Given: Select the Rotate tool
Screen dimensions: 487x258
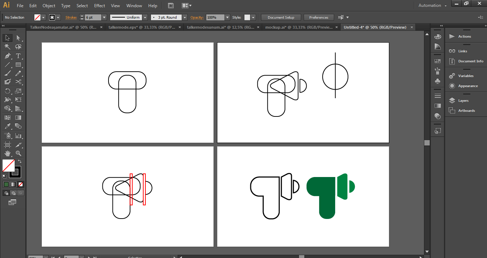Looking at the screenshot, I should tap(8, 91).
